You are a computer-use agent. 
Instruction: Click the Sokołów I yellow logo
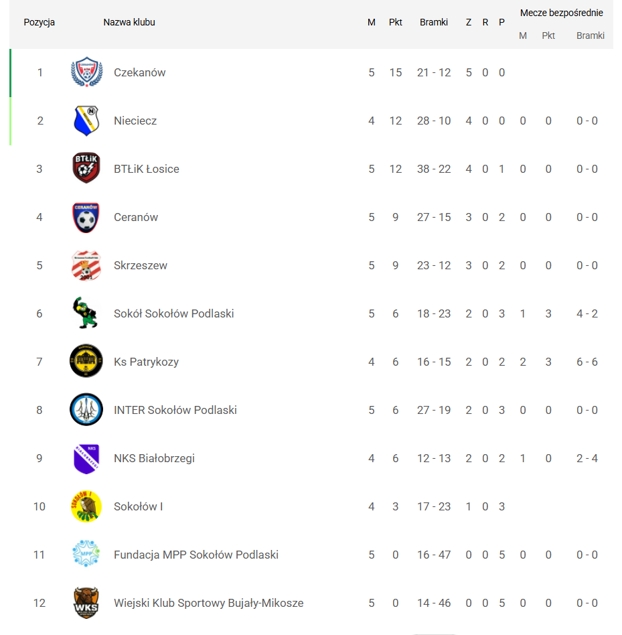[86, 506]
